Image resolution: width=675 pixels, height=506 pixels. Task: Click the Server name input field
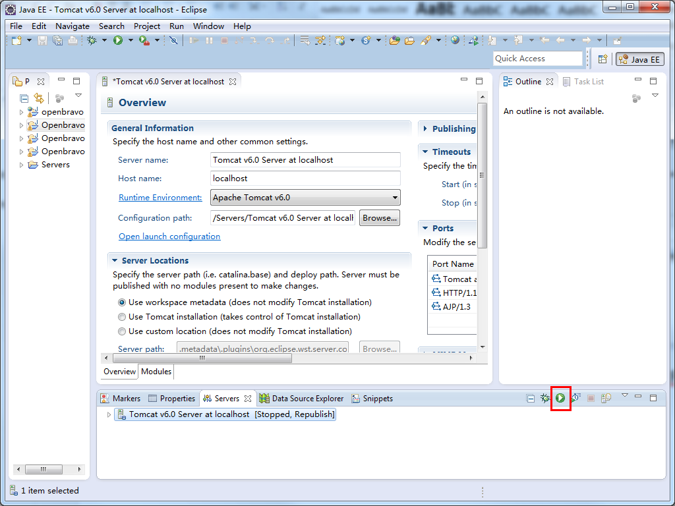pos(305,160)
